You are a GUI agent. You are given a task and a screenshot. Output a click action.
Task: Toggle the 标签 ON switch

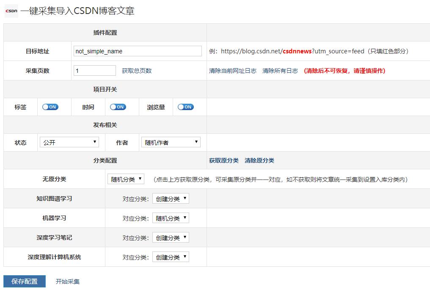[50, 107]
